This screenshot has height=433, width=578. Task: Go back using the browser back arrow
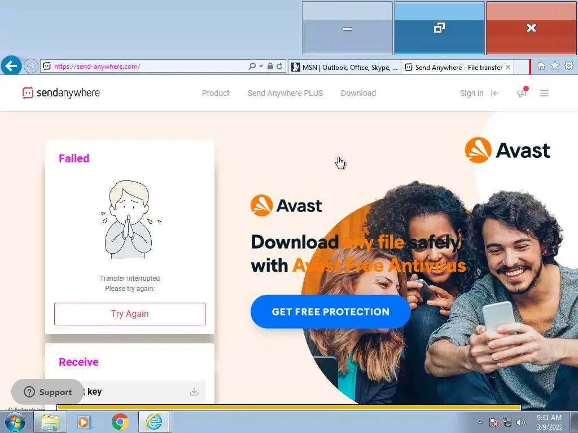[x=11, y=66]
